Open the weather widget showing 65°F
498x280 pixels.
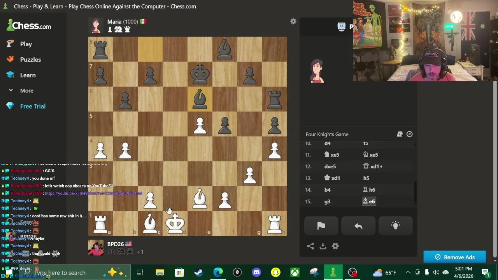point(385,273)
